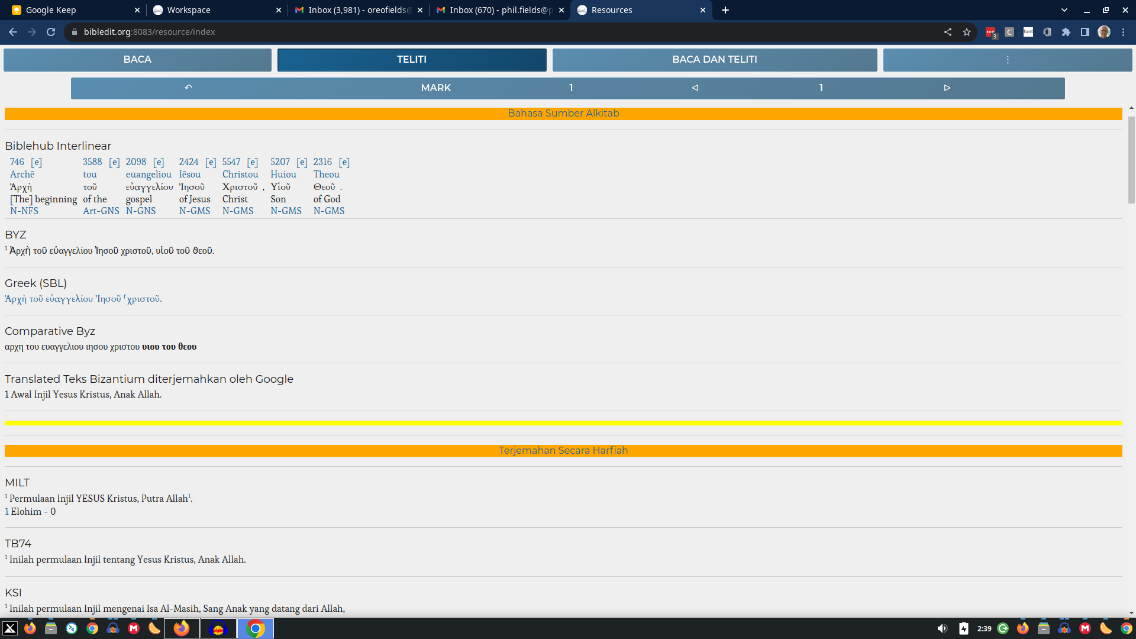Click the page vertical scrollbar thumb

(1131, 160)
